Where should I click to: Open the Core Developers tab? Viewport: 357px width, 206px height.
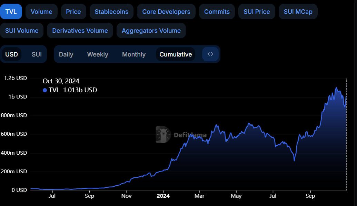tap(166, 11)
